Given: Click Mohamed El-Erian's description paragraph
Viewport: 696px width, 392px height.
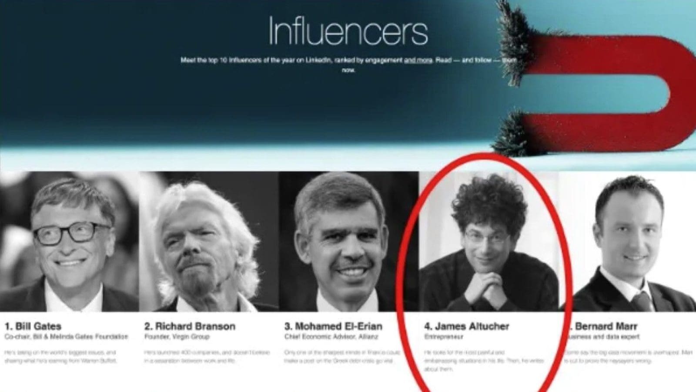Looking at the screenshot, I should click(337, 356).
